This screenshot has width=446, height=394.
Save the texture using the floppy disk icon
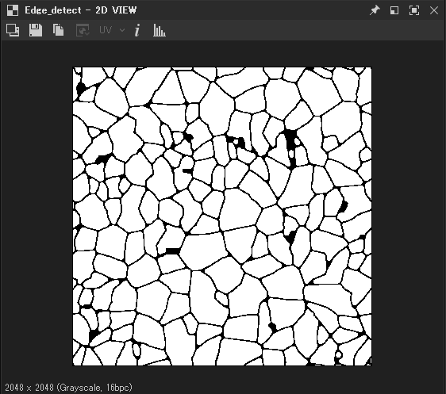36,30
